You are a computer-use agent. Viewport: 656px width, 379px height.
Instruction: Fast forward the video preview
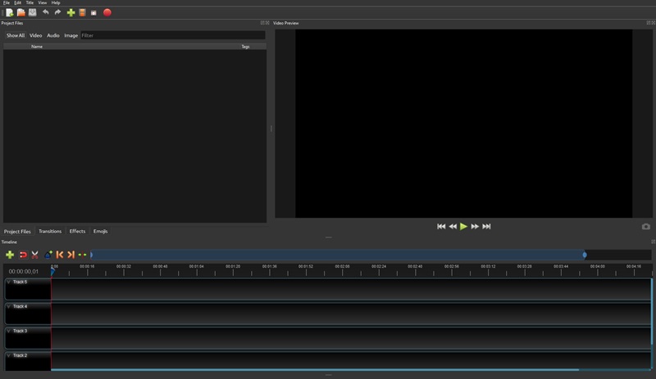[475, 227]
